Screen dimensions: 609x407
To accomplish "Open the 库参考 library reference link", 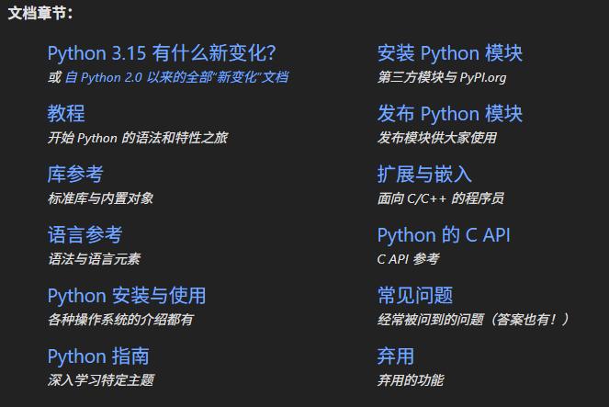I will point(75,174).
